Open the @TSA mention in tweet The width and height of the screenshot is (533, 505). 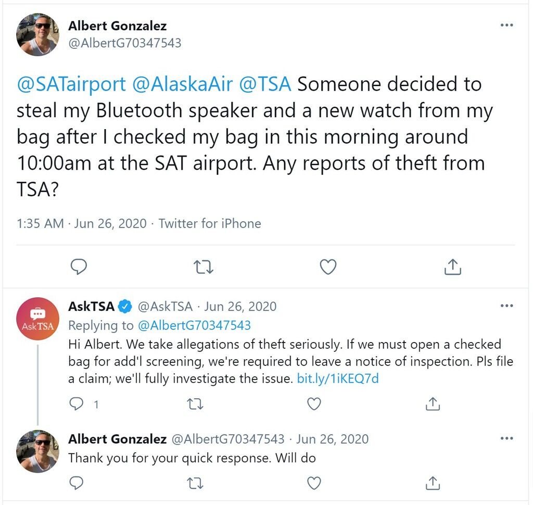tap(265, 84)
